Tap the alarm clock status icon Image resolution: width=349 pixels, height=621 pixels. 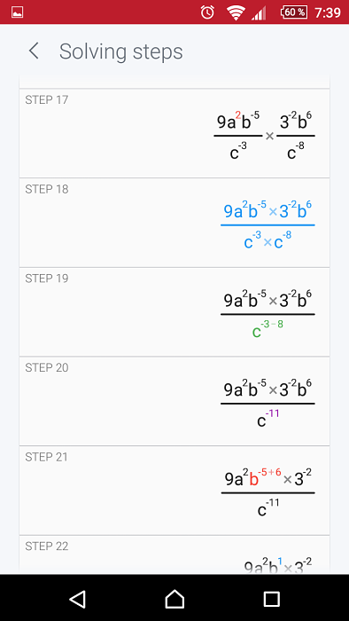point(207,12)
